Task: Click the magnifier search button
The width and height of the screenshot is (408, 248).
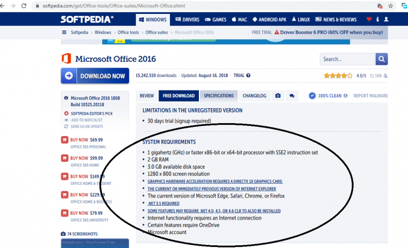Action: 382,59
